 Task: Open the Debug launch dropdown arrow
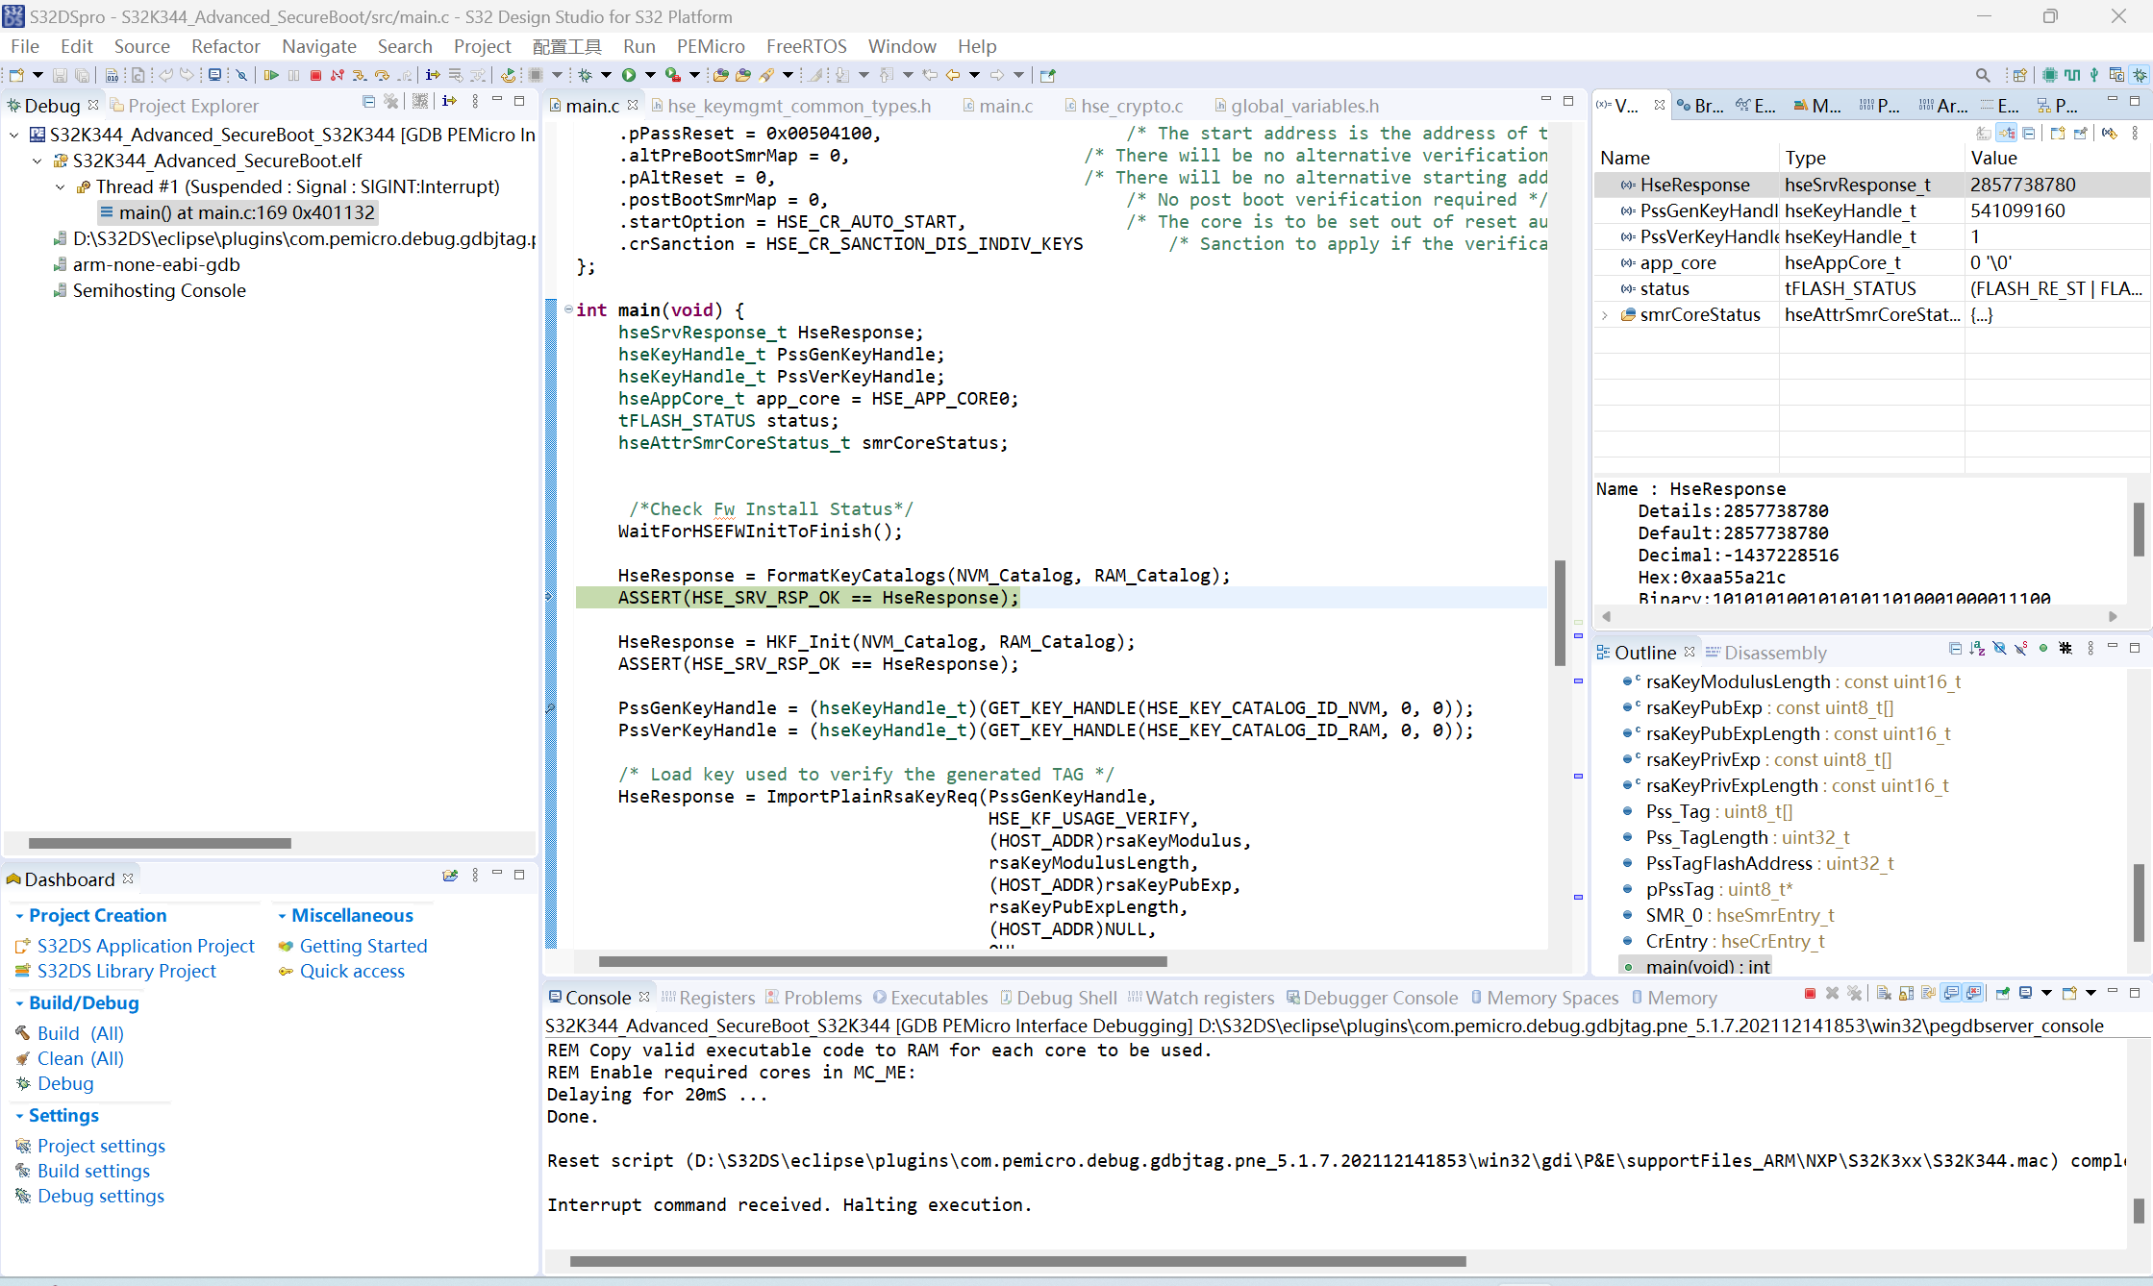pyautogui.click(x=606, y=75)
